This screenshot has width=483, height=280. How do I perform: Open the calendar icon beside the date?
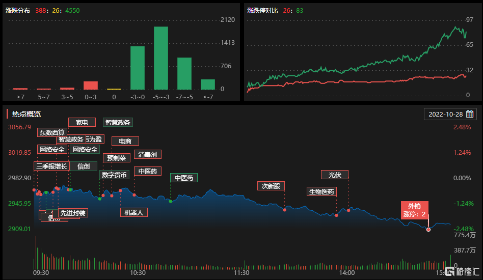[x=470, y=114]
